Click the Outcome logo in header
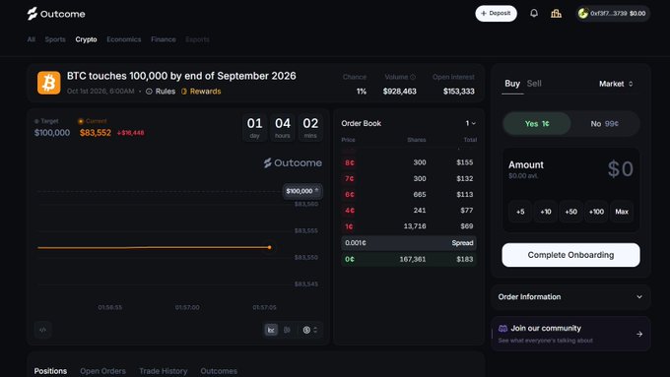The width and height of the screenshot is (670, 377). coord(56,14)
